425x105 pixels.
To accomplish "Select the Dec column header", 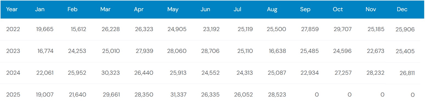I will tap(402, 9).
